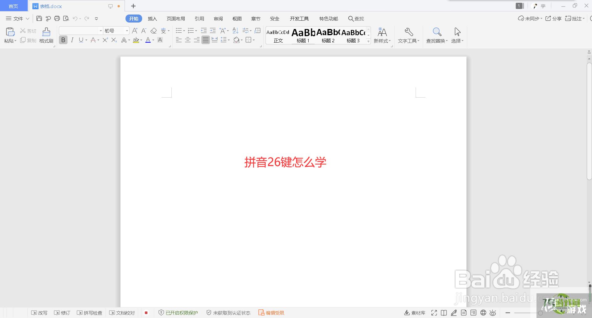The width and height of the screenshot is (592, 318).
Task: Toggle Spell Check (拼写检查)
Action: click(89, 313)
